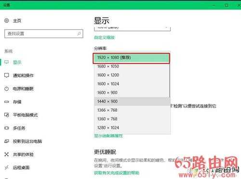Click the Home gear icon

tap(7, 21)
